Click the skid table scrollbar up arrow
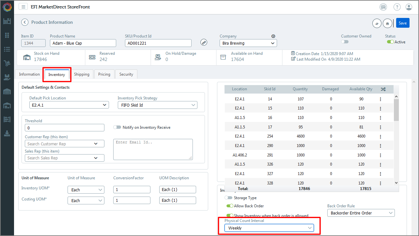 [396, 96]
